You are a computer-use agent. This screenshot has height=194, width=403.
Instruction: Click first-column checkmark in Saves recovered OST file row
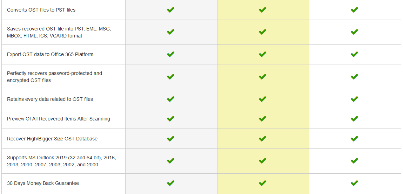(x=171, y=32)
